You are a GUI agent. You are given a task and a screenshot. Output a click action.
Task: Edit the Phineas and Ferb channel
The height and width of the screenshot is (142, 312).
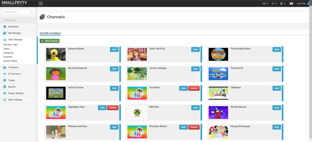point(114,127)
